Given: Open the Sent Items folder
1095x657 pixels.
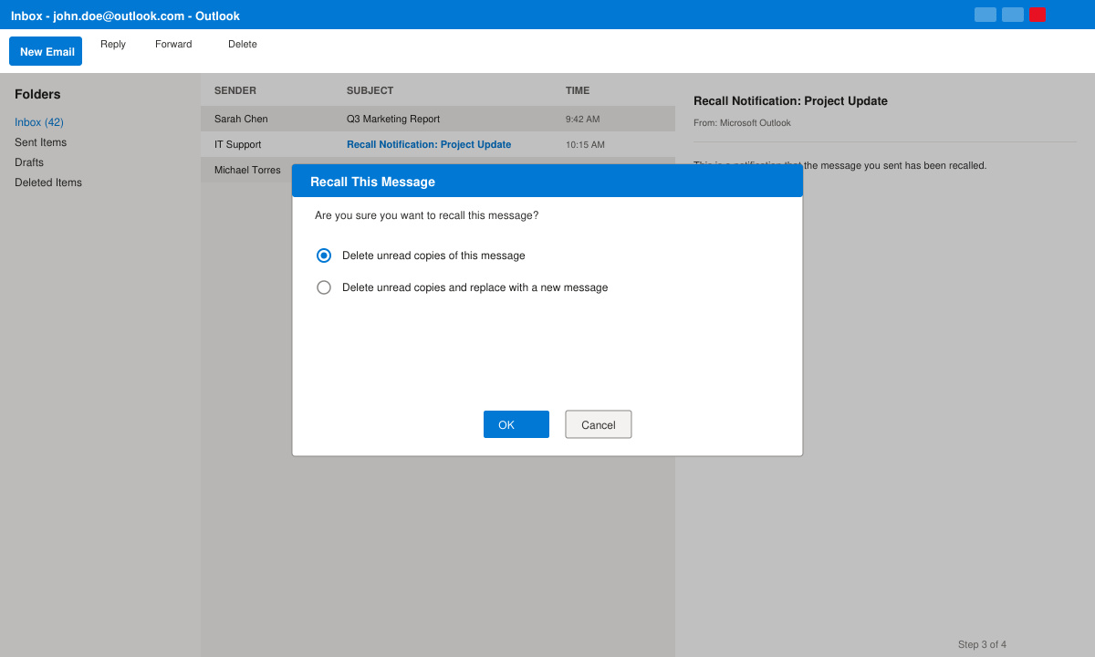Looking at the screenshot, I should 40,142.
